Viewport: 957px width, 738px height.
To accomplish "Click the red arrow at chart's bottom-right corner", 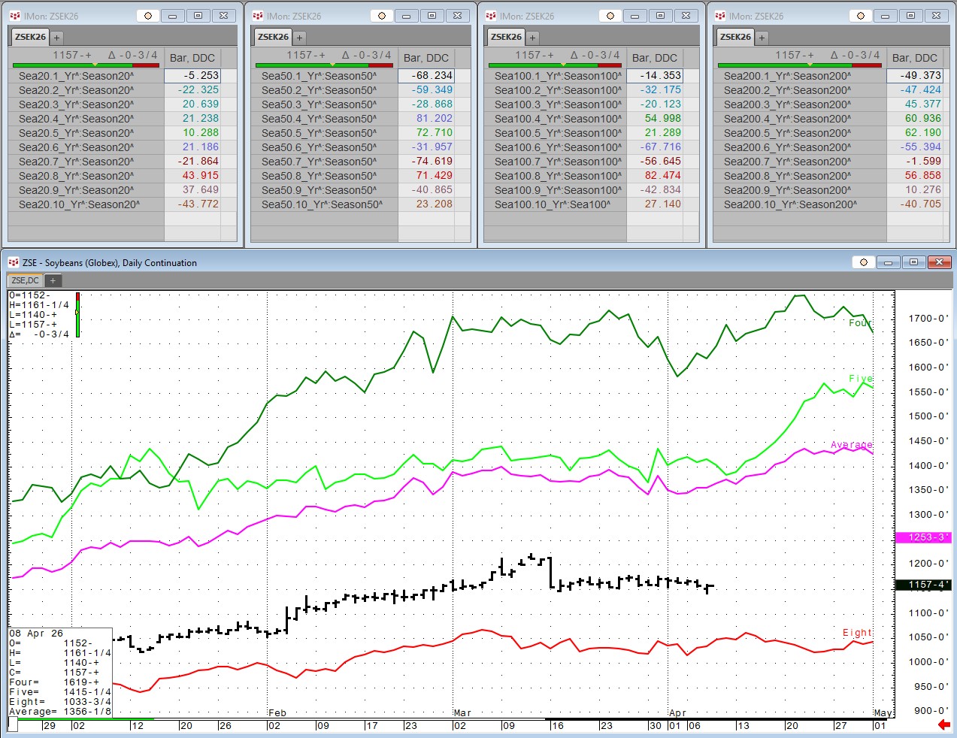I will (x=943, y=724).
